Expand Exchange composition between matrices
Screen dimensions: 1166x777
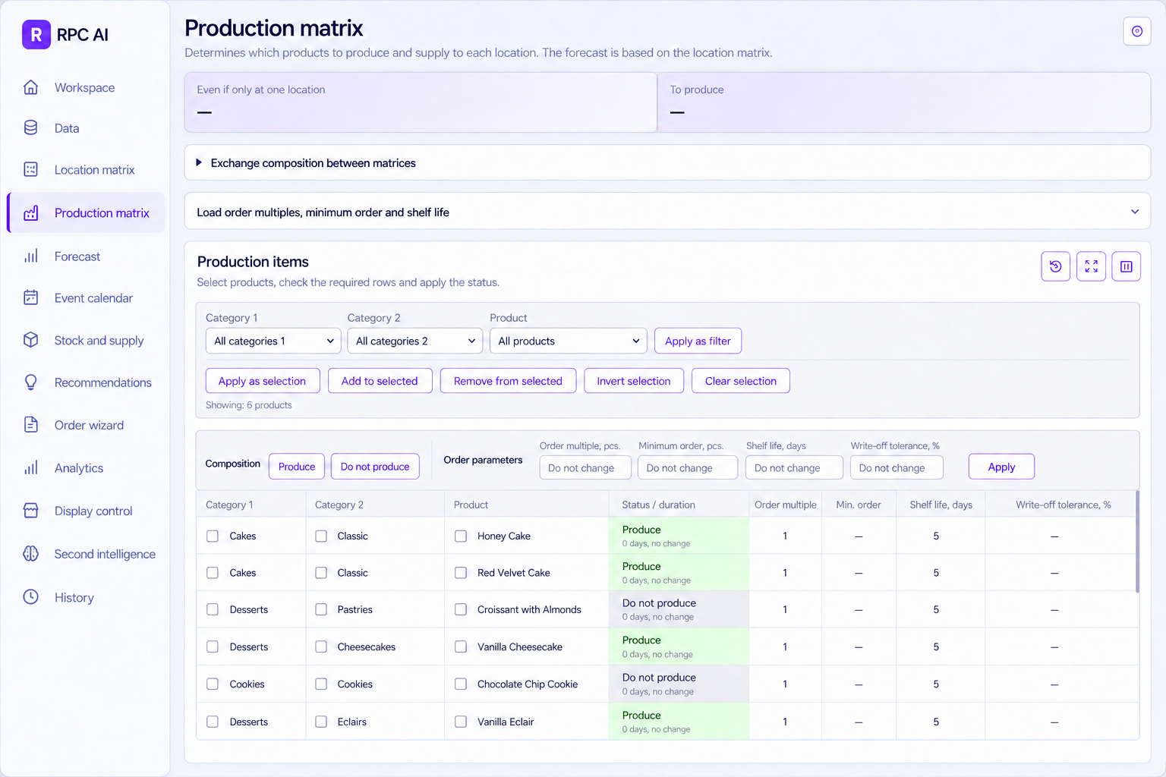pyautogui.click(x=667, y=162)
